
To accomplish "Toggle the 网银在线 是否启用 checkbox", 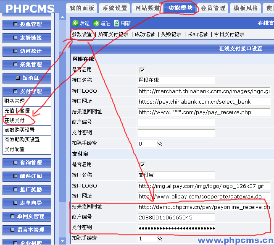I will 142,70.
